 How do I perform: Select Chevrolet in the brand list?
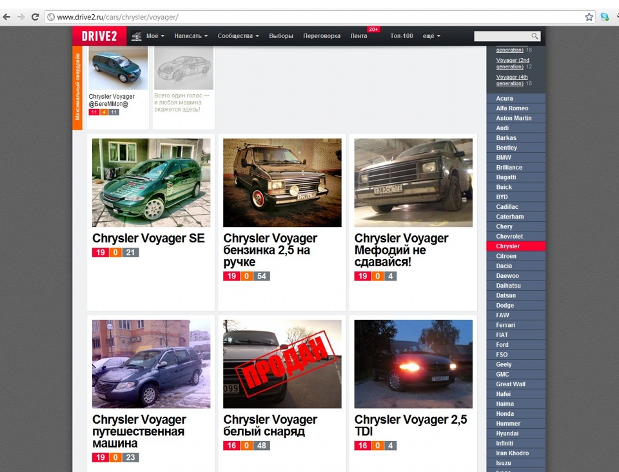tap(516, 237)
